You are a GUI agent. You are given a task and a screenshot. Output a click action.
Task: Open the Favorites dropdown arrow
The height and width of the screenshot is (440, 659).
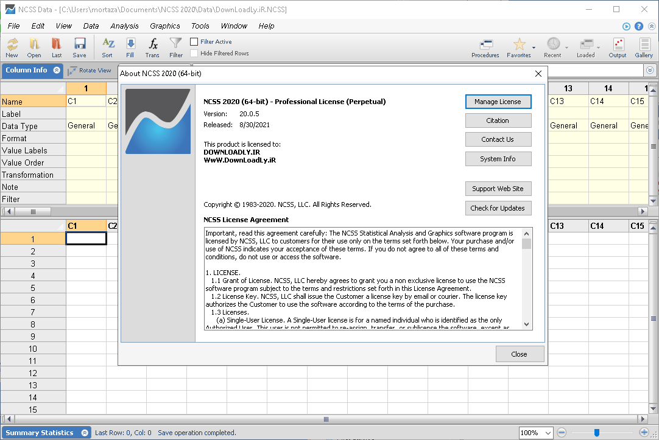click(x=534, y=47)
